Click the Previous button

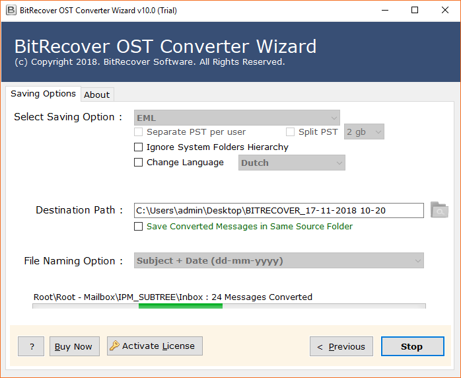pos(341,346)
